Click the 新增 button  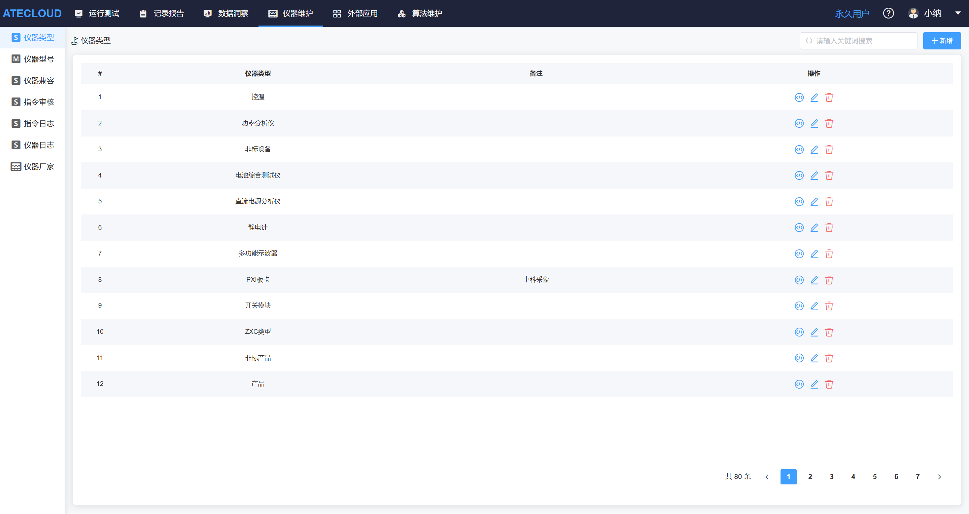pos(941,41)
